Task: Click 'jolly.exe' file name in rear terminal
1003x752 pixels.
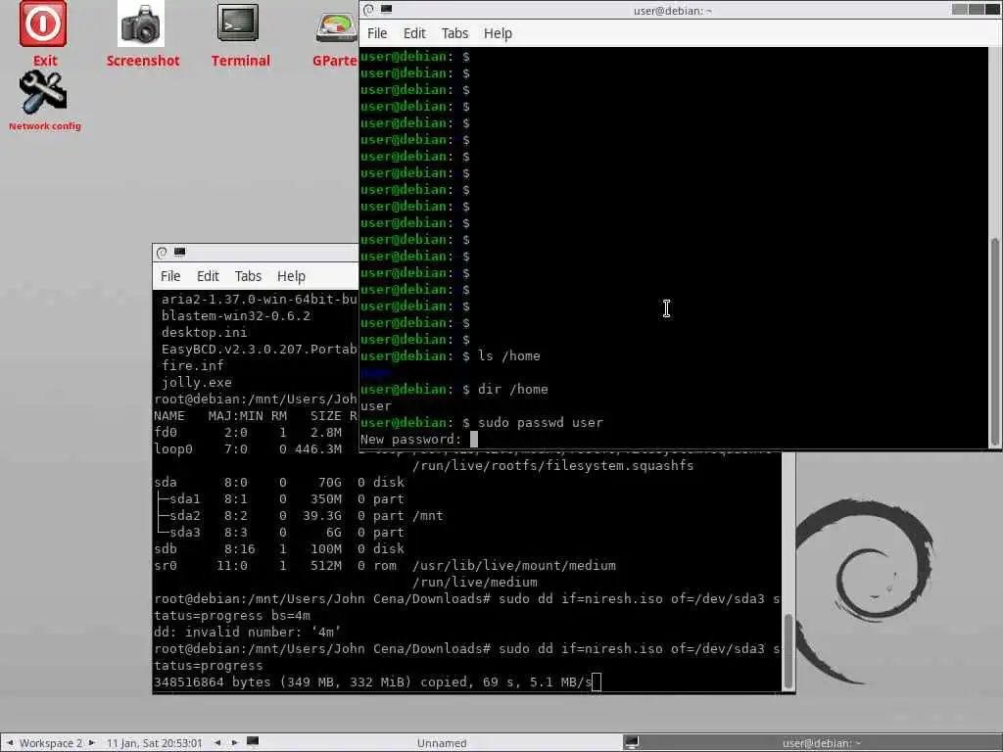Action: [x=196, y=383]
